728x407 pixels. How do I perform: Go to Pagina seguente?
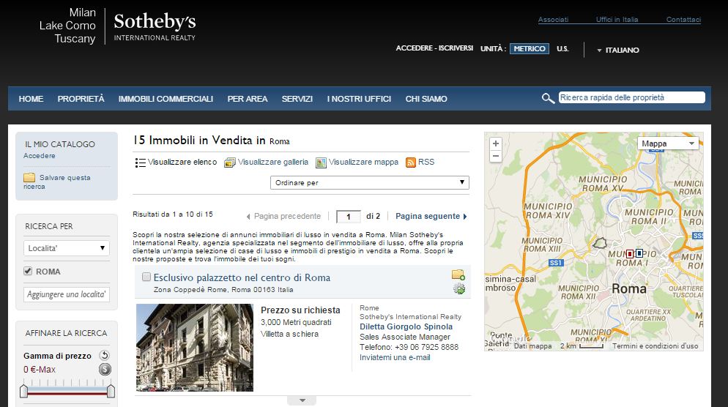click(x=431, y=216)
